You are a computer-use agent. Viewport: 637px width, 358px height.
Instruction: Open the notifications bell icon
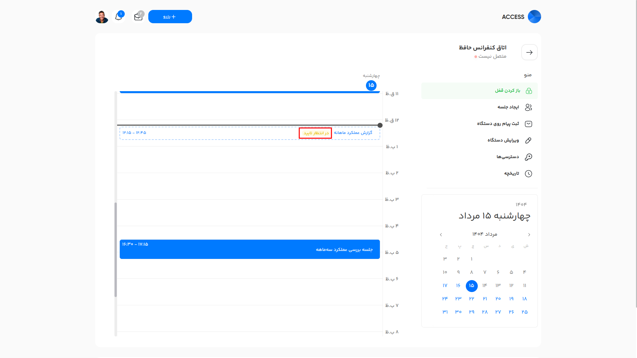click(118, 17)
